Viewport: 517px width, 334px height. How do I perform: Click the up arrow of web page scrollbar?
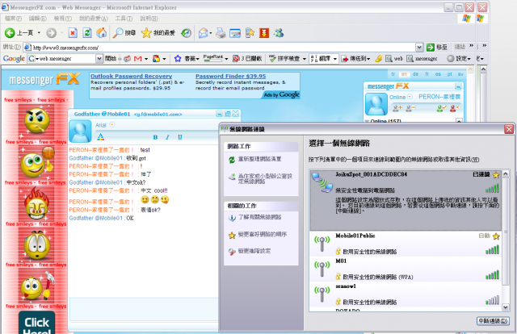point(483,69)
